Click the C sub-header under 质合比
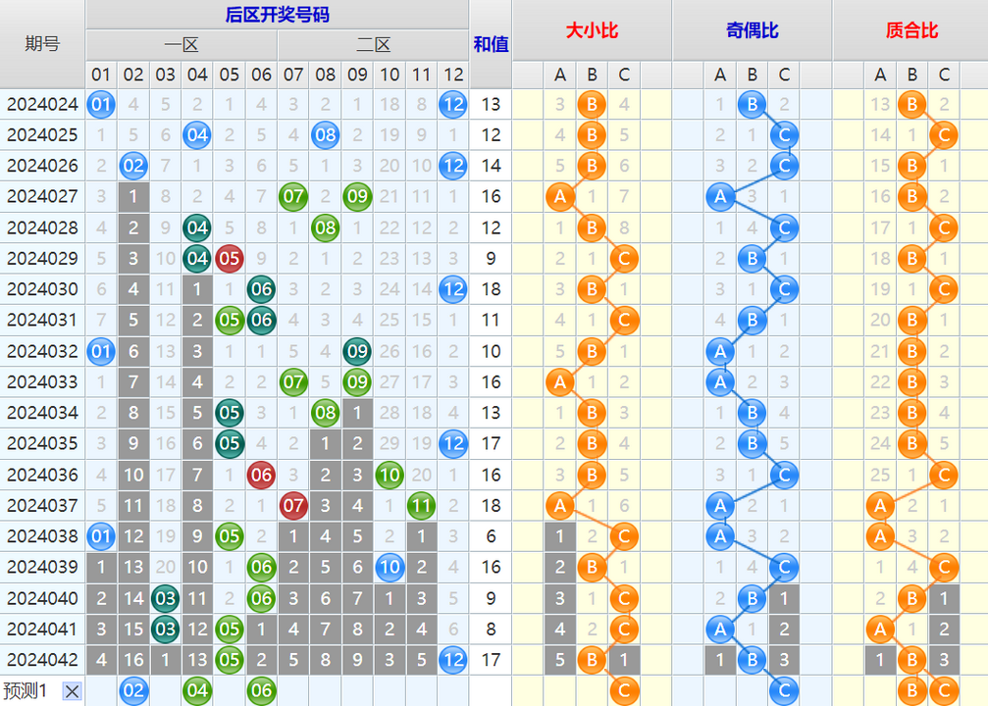The width and height of the screenshot is (988, 706). click(945, 75)
